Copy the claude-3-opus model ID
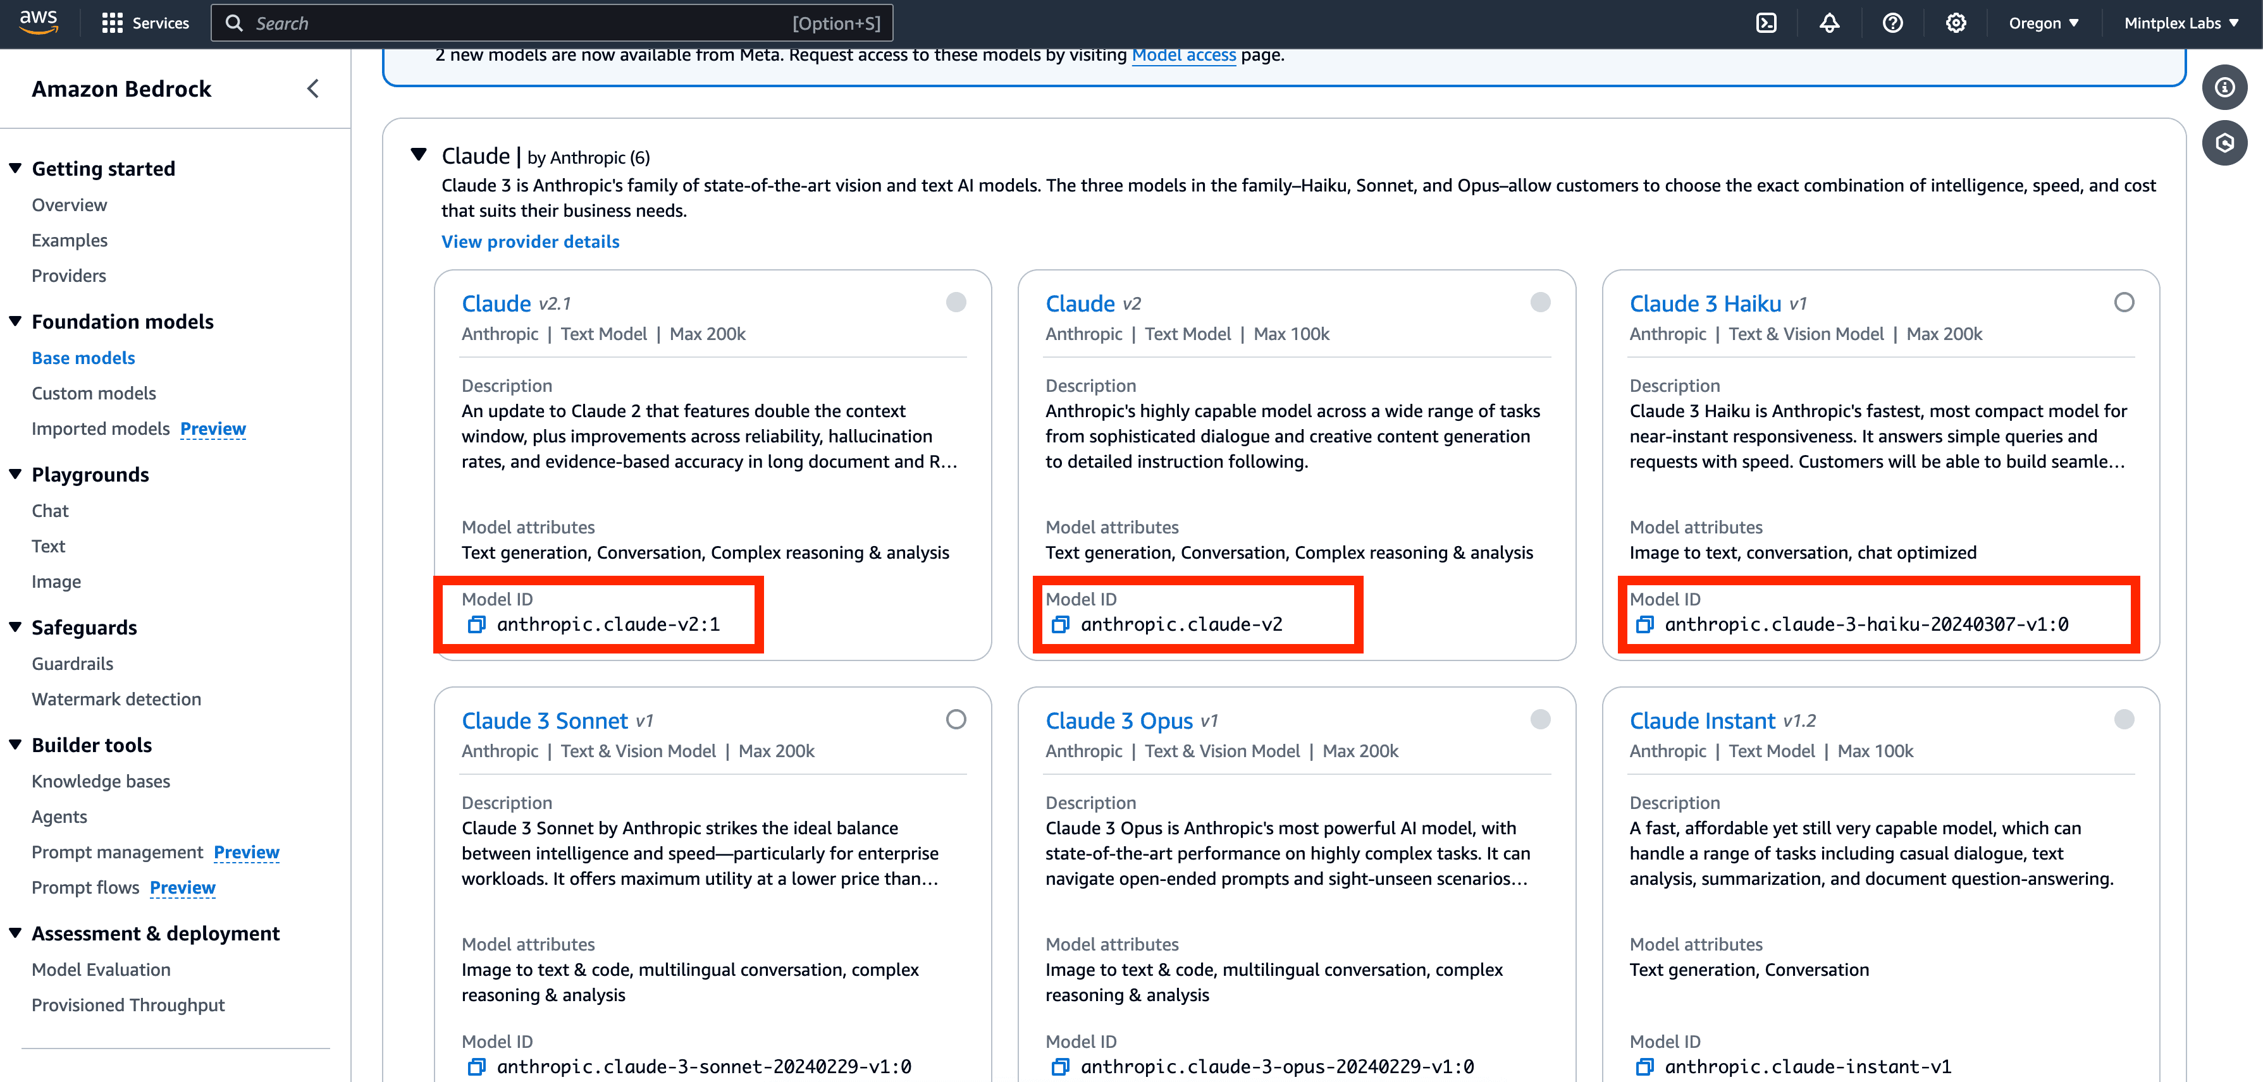This screenshot has width=2263, height=1082. 1060,1067
